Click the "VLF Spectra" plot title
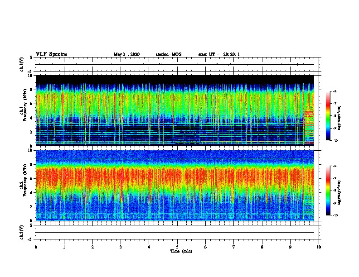359x277 pixels. pos(51,54)
